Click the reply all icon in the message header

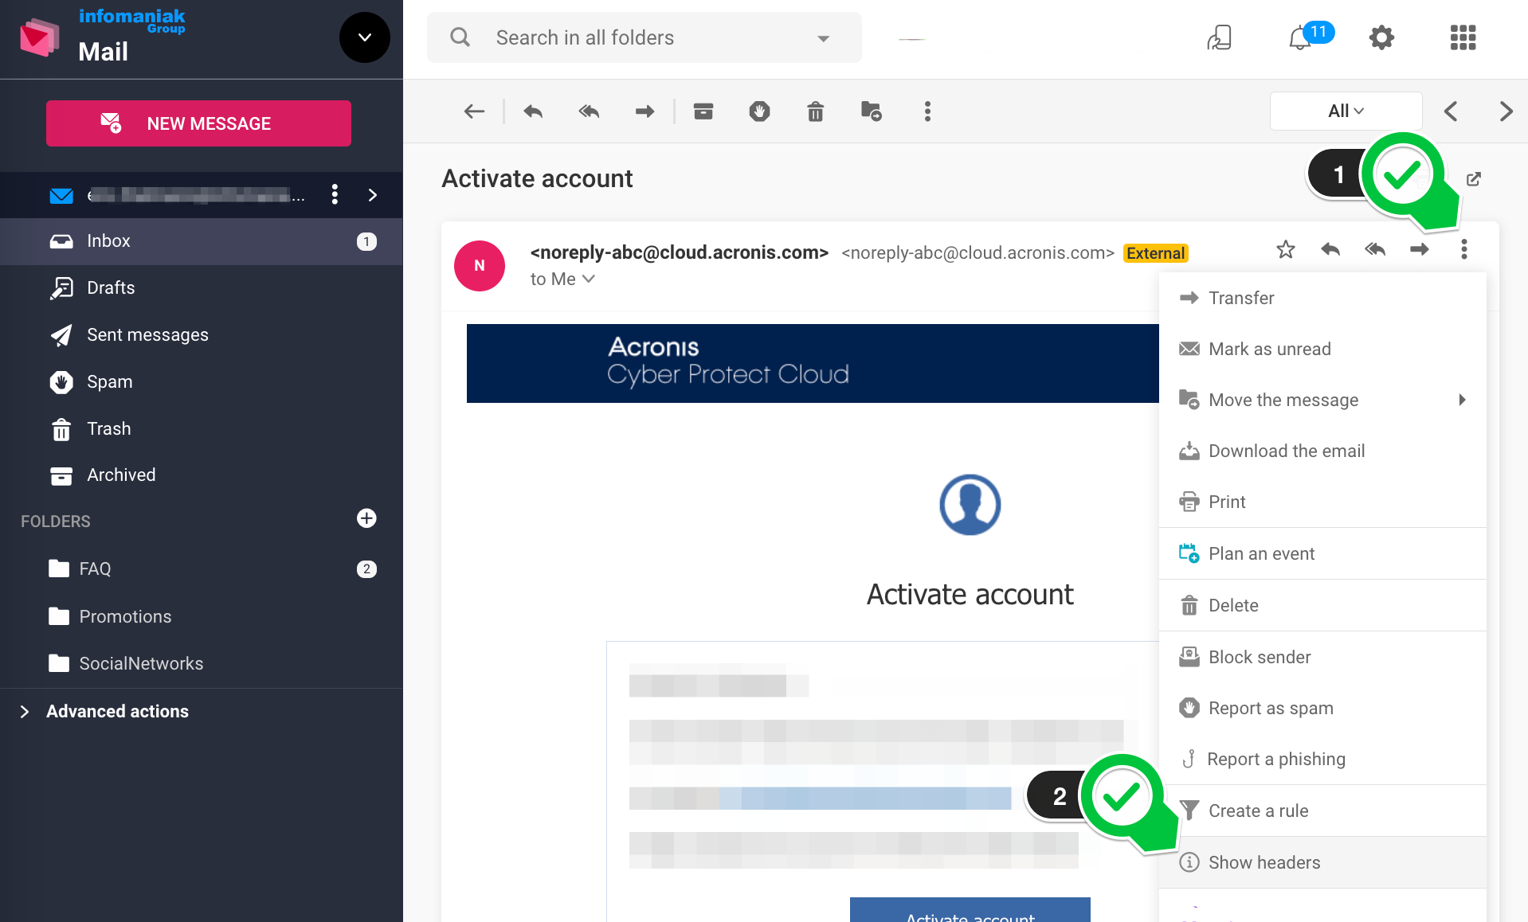coord(1375,250)
